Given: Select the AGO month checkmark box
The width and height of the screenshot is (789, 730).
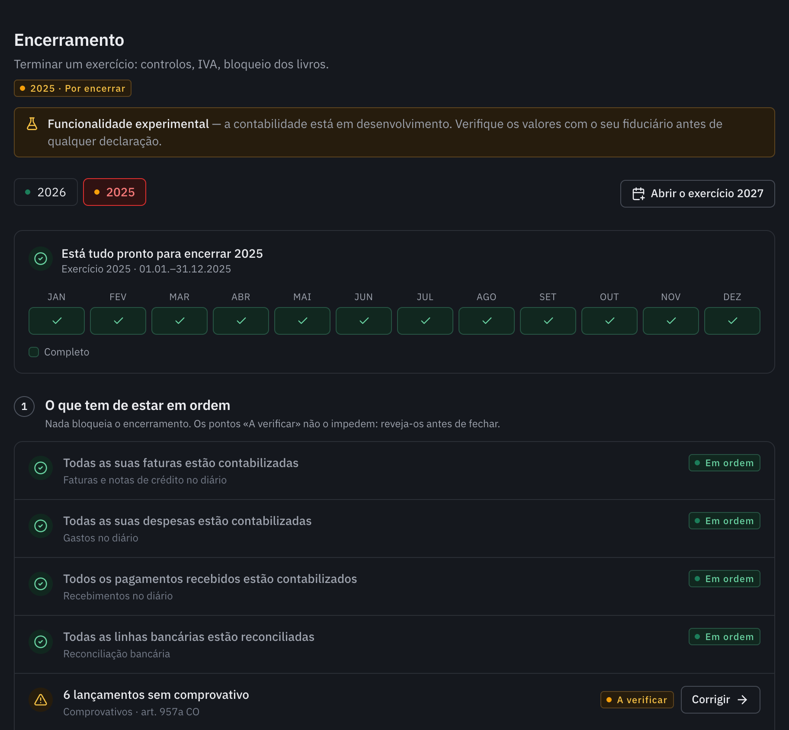Looking at the screenshot, I should pos(487,321).
